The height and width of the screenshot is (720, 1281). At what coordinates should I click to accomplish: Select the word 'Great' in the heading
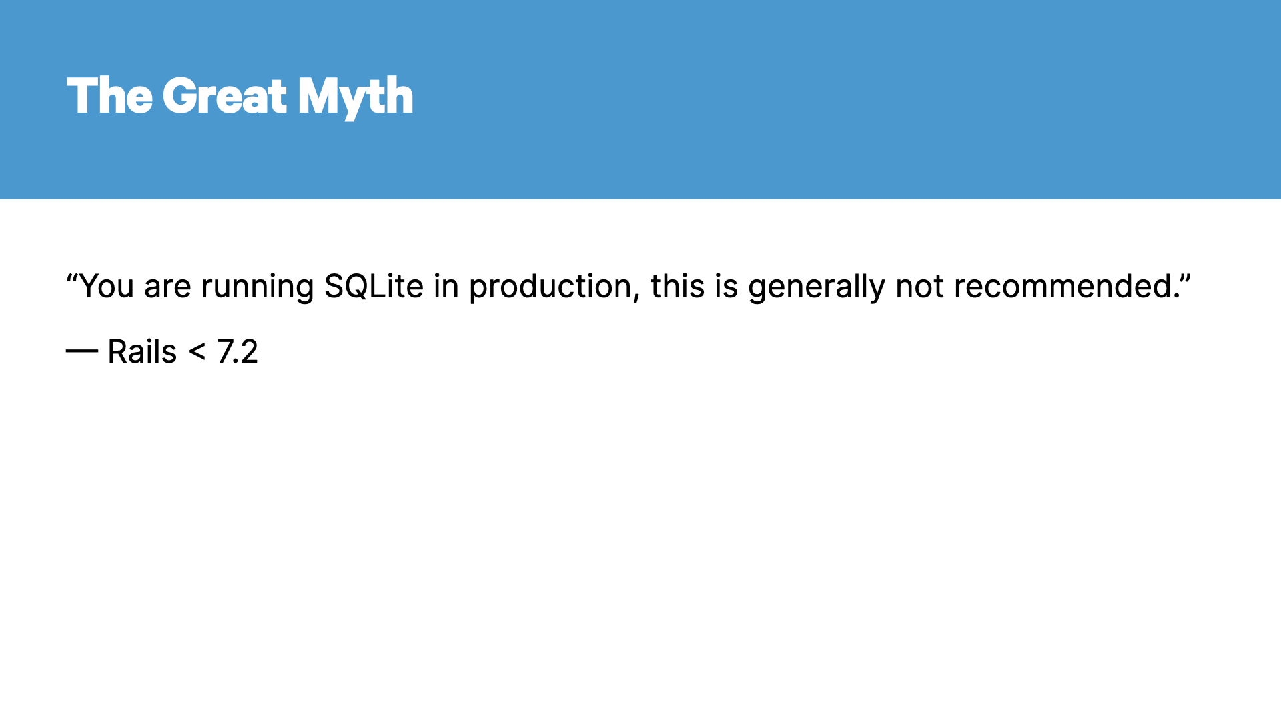pyautogui.click(x=225, y=96)
